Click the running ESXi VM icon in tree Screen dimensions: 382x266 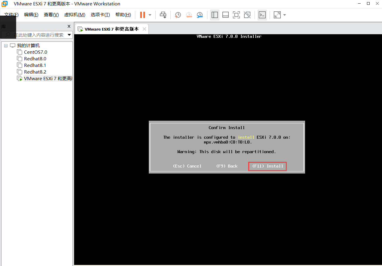click(20, 79)
